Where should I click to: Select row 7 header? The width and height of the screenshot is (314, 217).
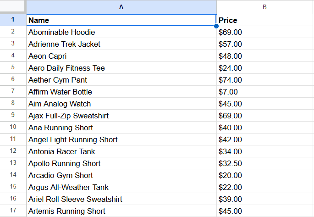[x=13, y=92]
